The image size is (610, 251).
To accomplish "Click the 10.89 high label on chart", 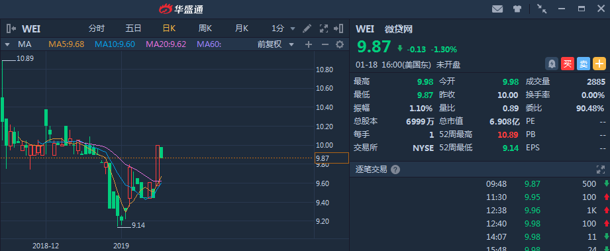I will tap(25, 59).
